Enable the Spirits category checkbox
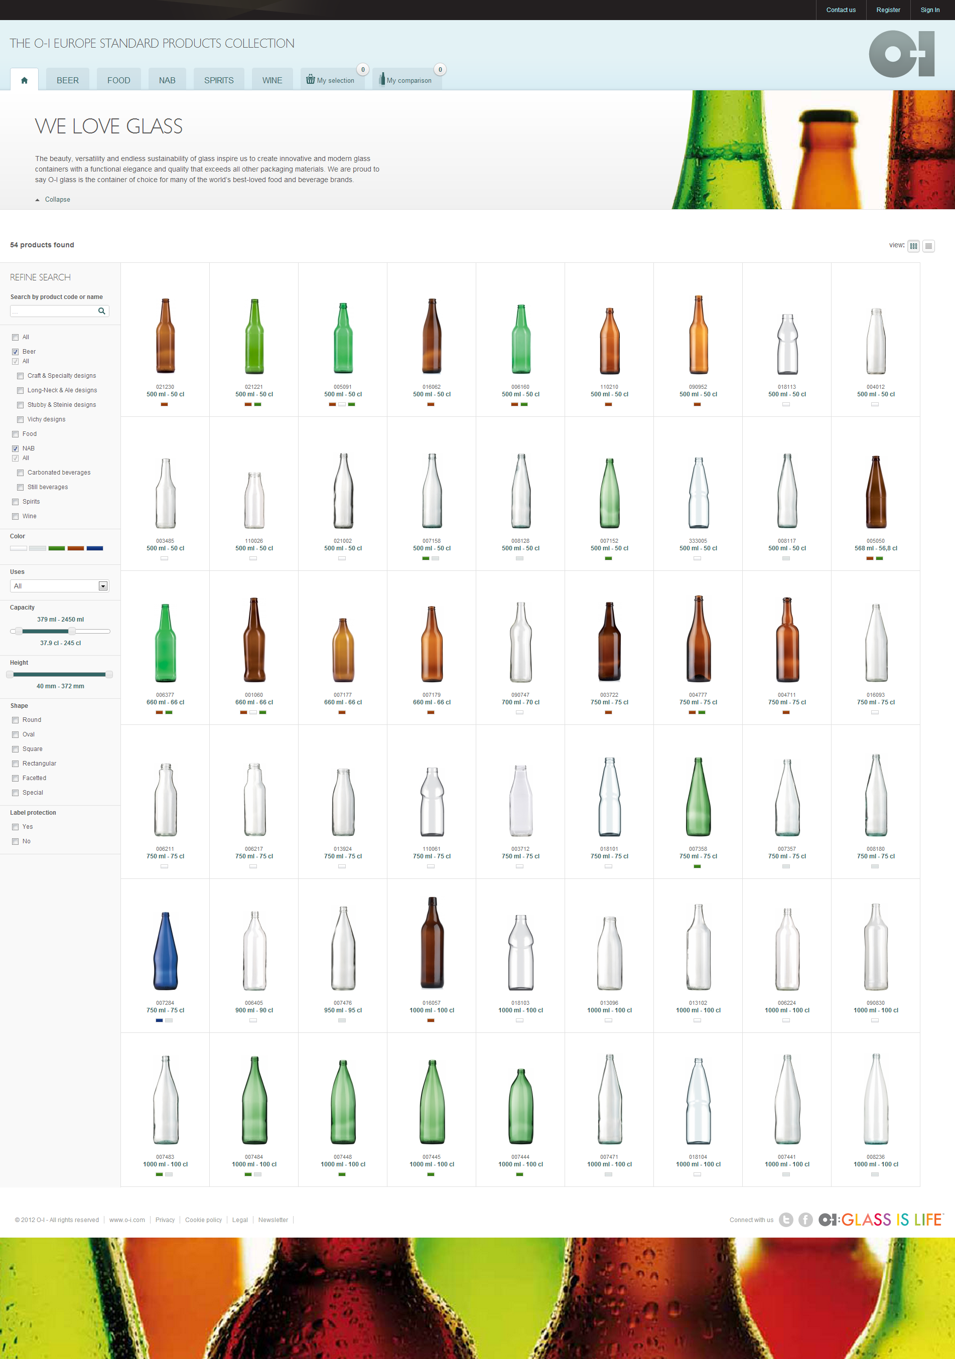This screenshot has width=955, height=1359. coord(16,502)
